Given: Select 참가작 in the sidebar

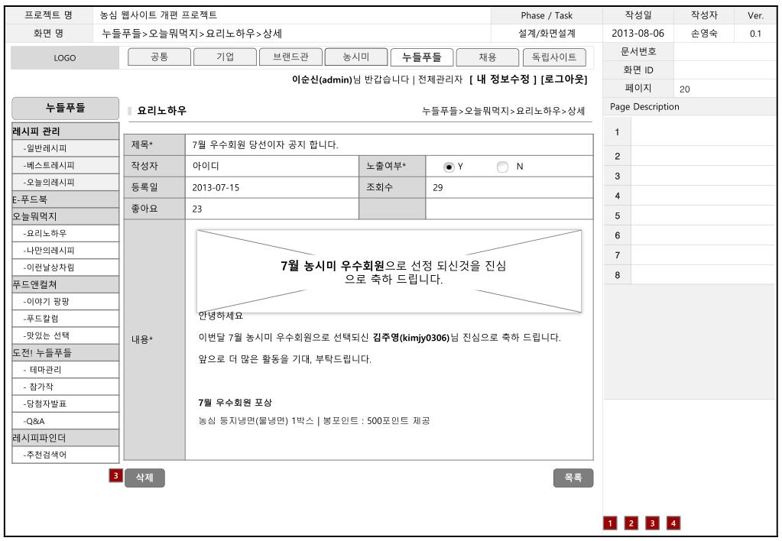Looking at the screenshot, I should (x=65, y=387).
